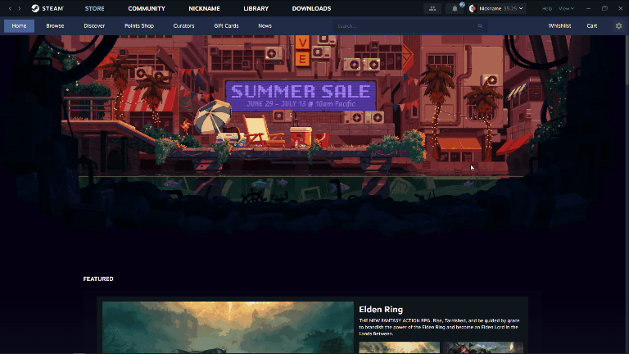Screen dimensions: 629x354
Task: Open the Curators page
Action: click(183, 25)
